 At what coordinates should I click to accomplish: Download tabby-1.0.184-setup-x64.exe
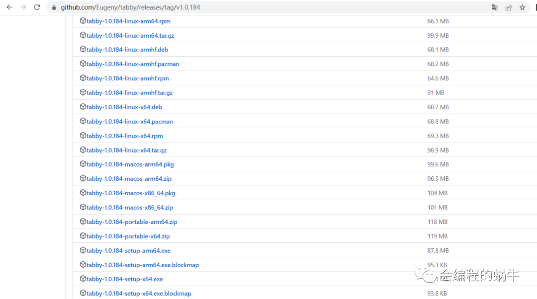[125, 279]
